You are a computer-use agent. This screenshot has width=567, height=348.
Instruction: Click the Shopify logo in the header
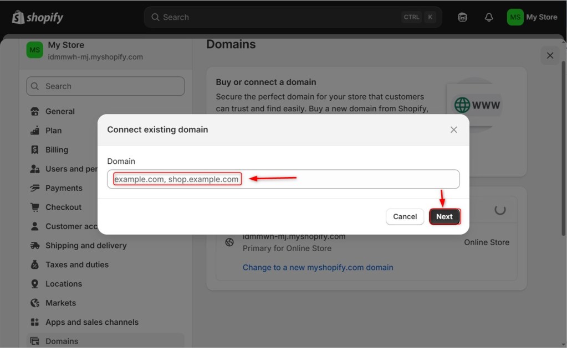[x=37, y=17]
